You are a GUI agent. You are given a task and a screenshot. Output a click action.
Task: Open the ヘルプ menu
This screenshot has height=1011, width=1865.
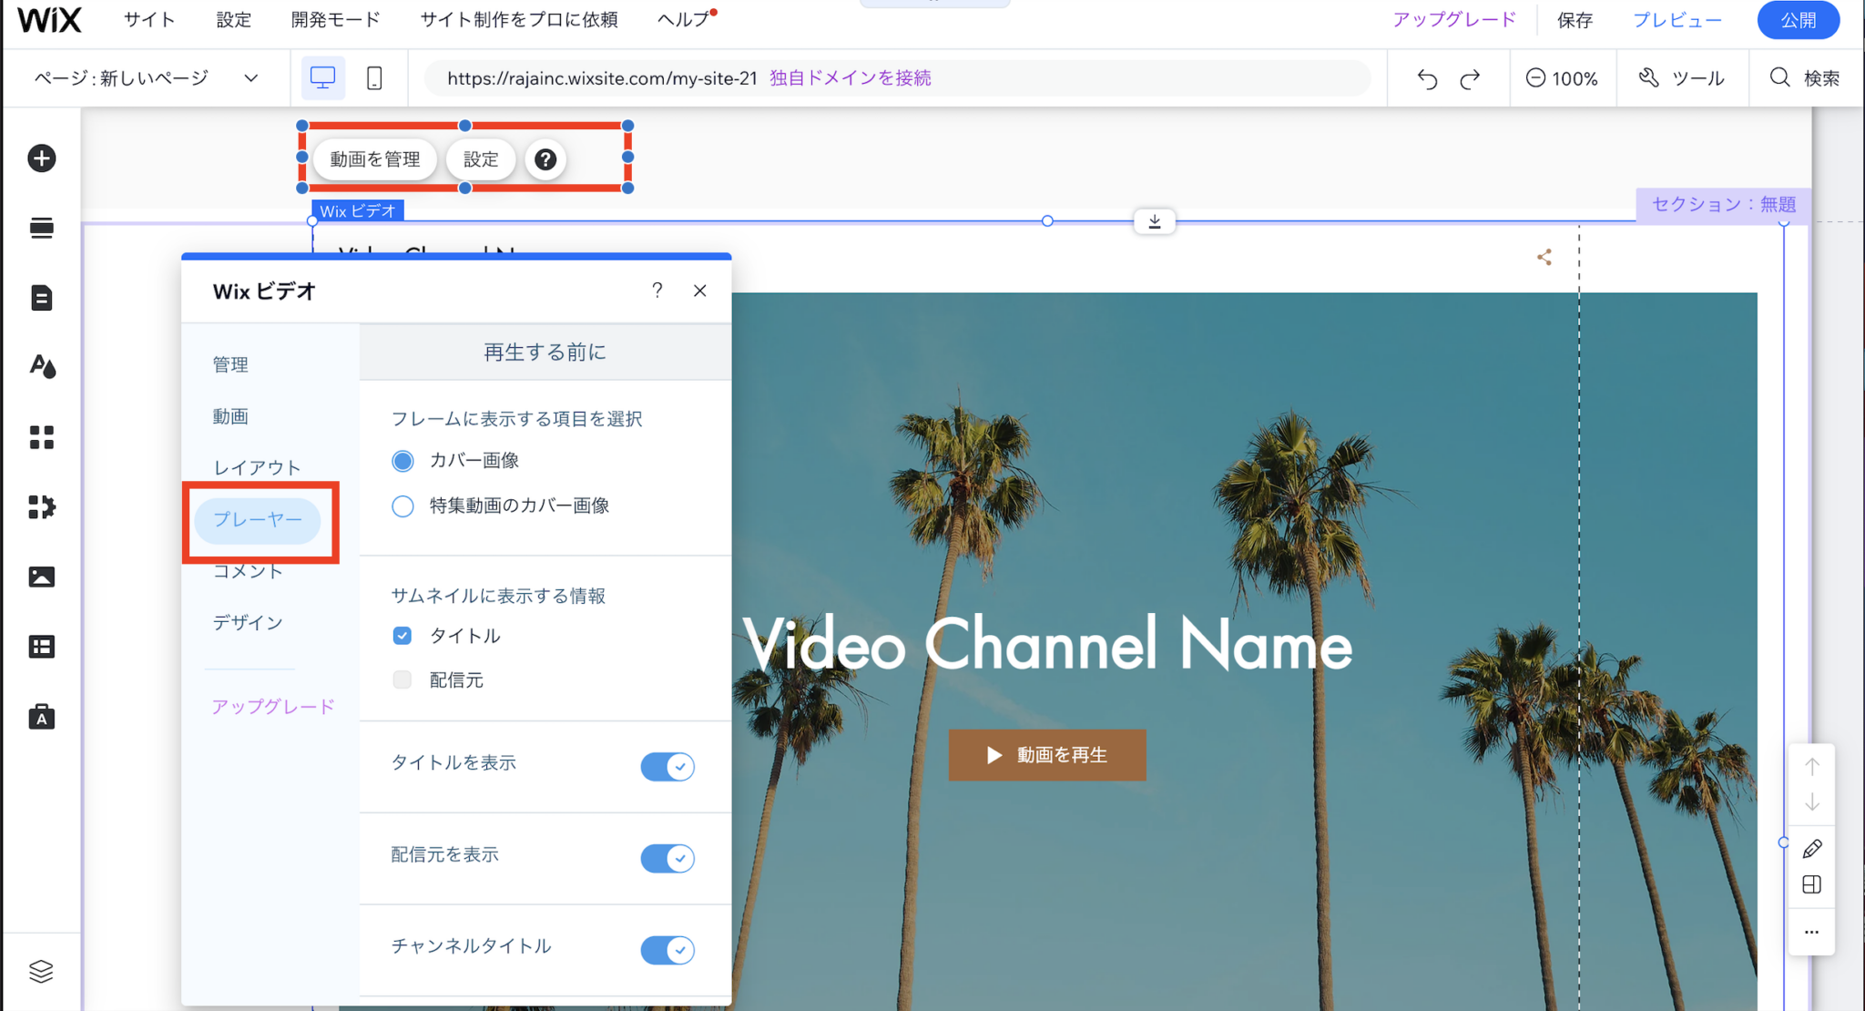point(681,19)
